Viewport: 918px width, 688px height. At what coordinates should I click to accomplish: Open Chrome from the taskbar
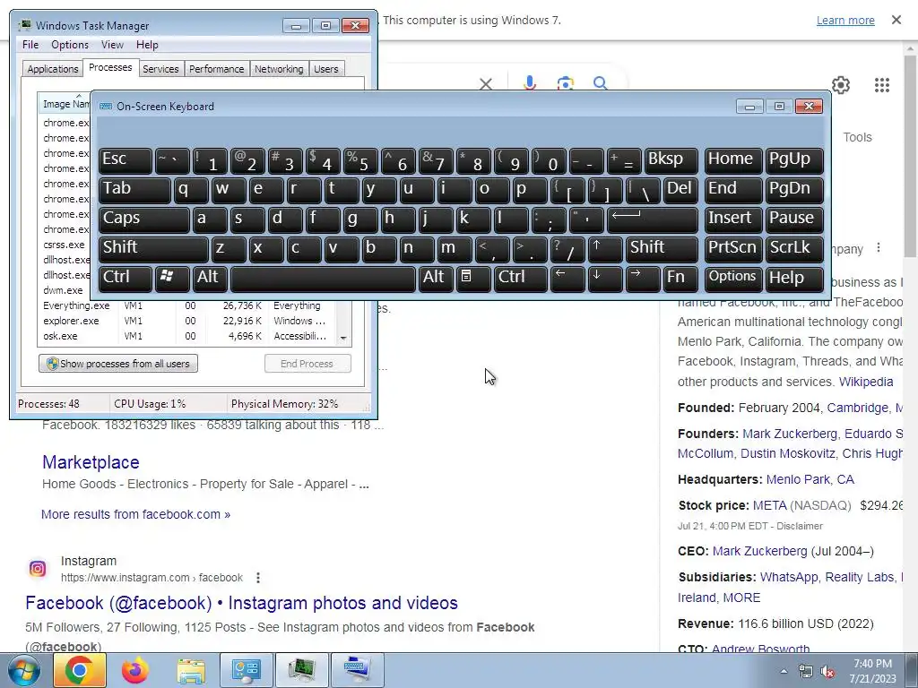(x=80, y=670)
